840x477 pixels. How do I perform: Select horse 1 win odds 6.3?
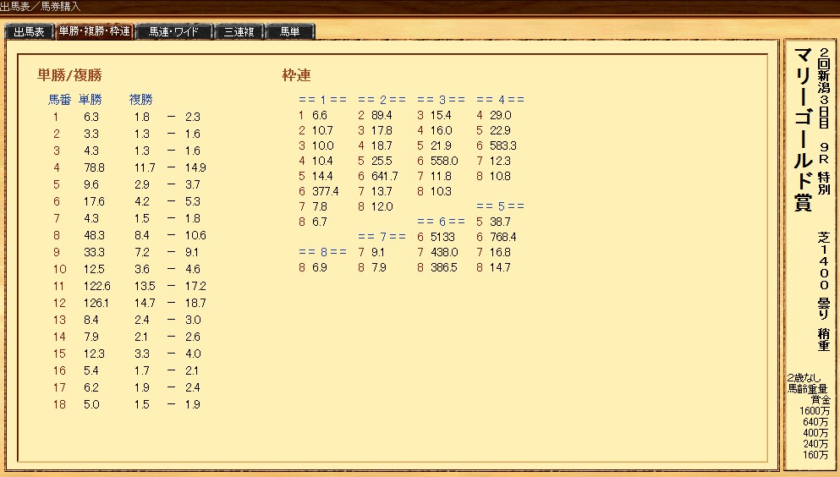point(91,117)
